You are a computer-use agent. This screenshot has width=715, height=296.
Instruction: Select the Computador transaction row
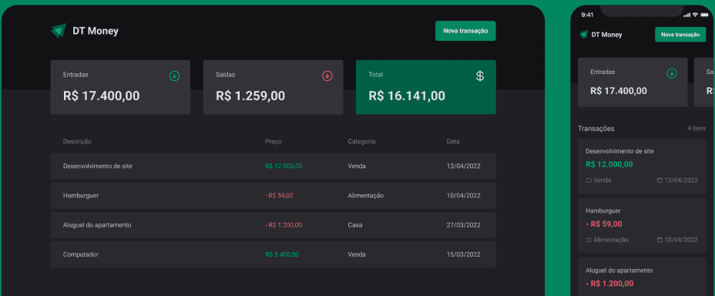click(274, 254)
